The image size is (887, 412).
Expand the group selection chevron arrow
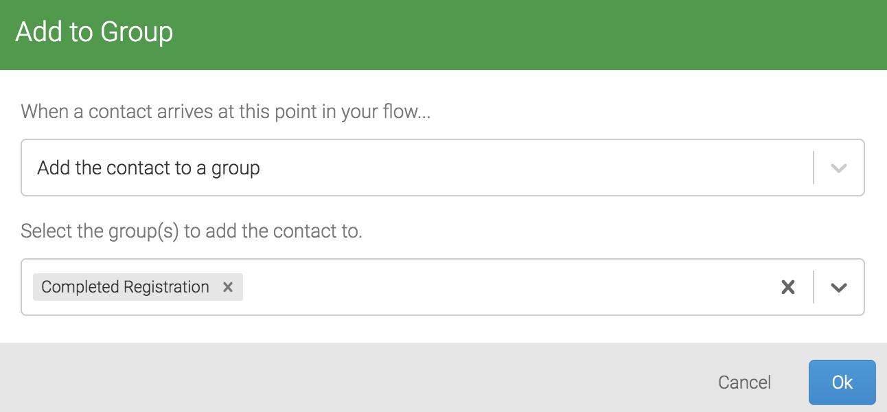coord(838,287)
